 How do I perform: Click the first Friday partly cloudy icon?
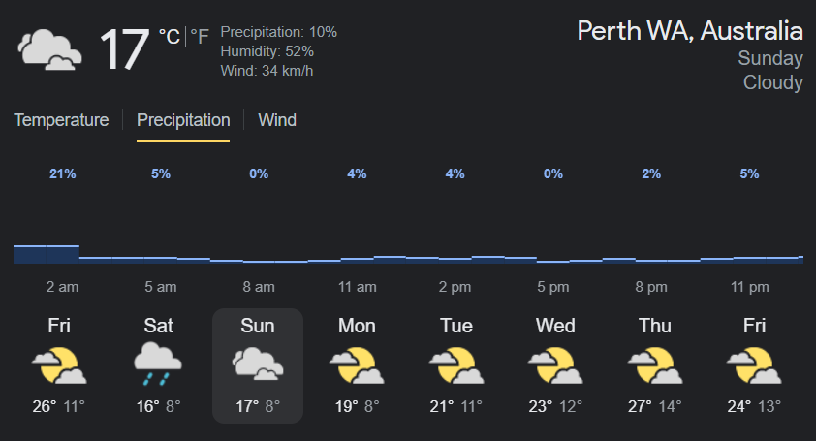[x=59, y=365]
